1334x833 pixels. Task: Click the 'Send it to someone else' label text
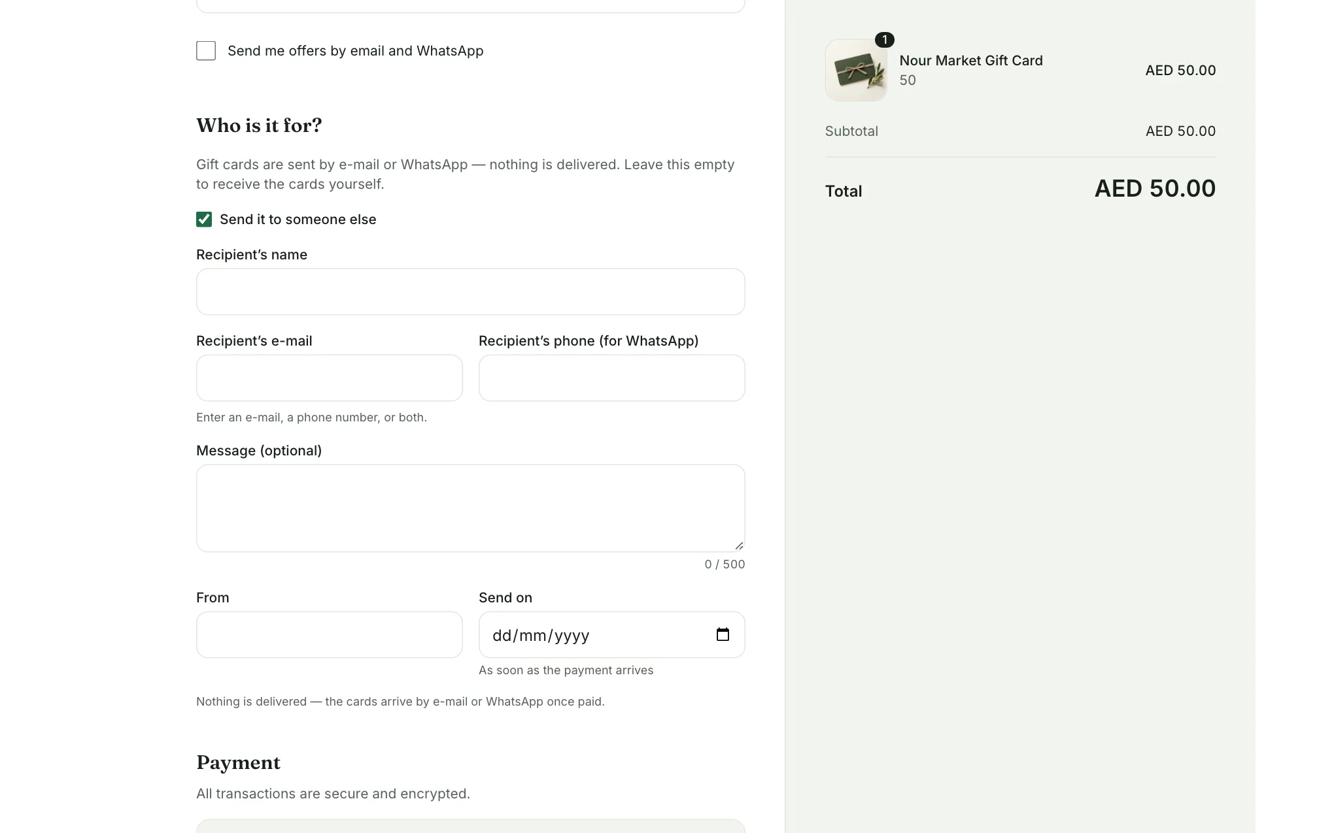pos(298,220)
